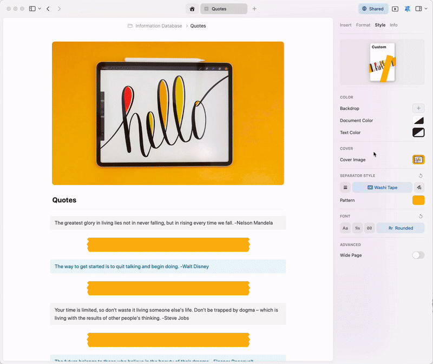Click the Shared button

(373, 9)
